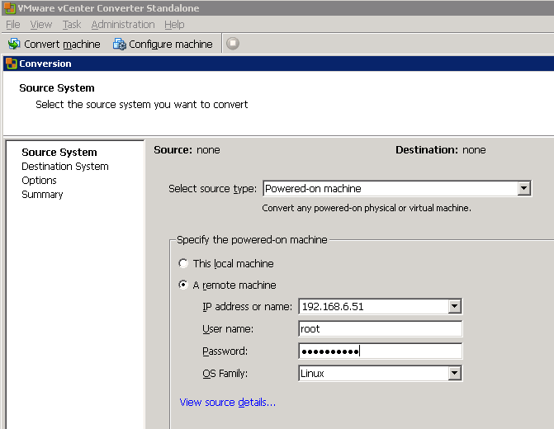Image resolution: width=554 pixels, height=429 pixels.
Task: Click the Convert machine toolbar icon
Action: coord(14,44)
